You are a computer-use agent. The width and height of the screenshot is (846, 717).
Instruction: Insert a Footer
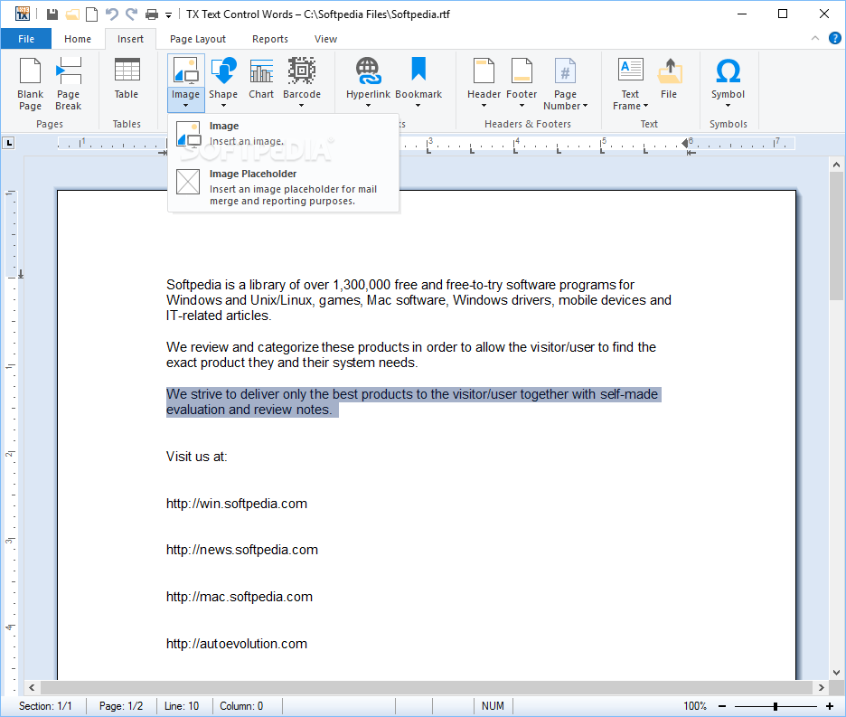(x=522, y=82)
